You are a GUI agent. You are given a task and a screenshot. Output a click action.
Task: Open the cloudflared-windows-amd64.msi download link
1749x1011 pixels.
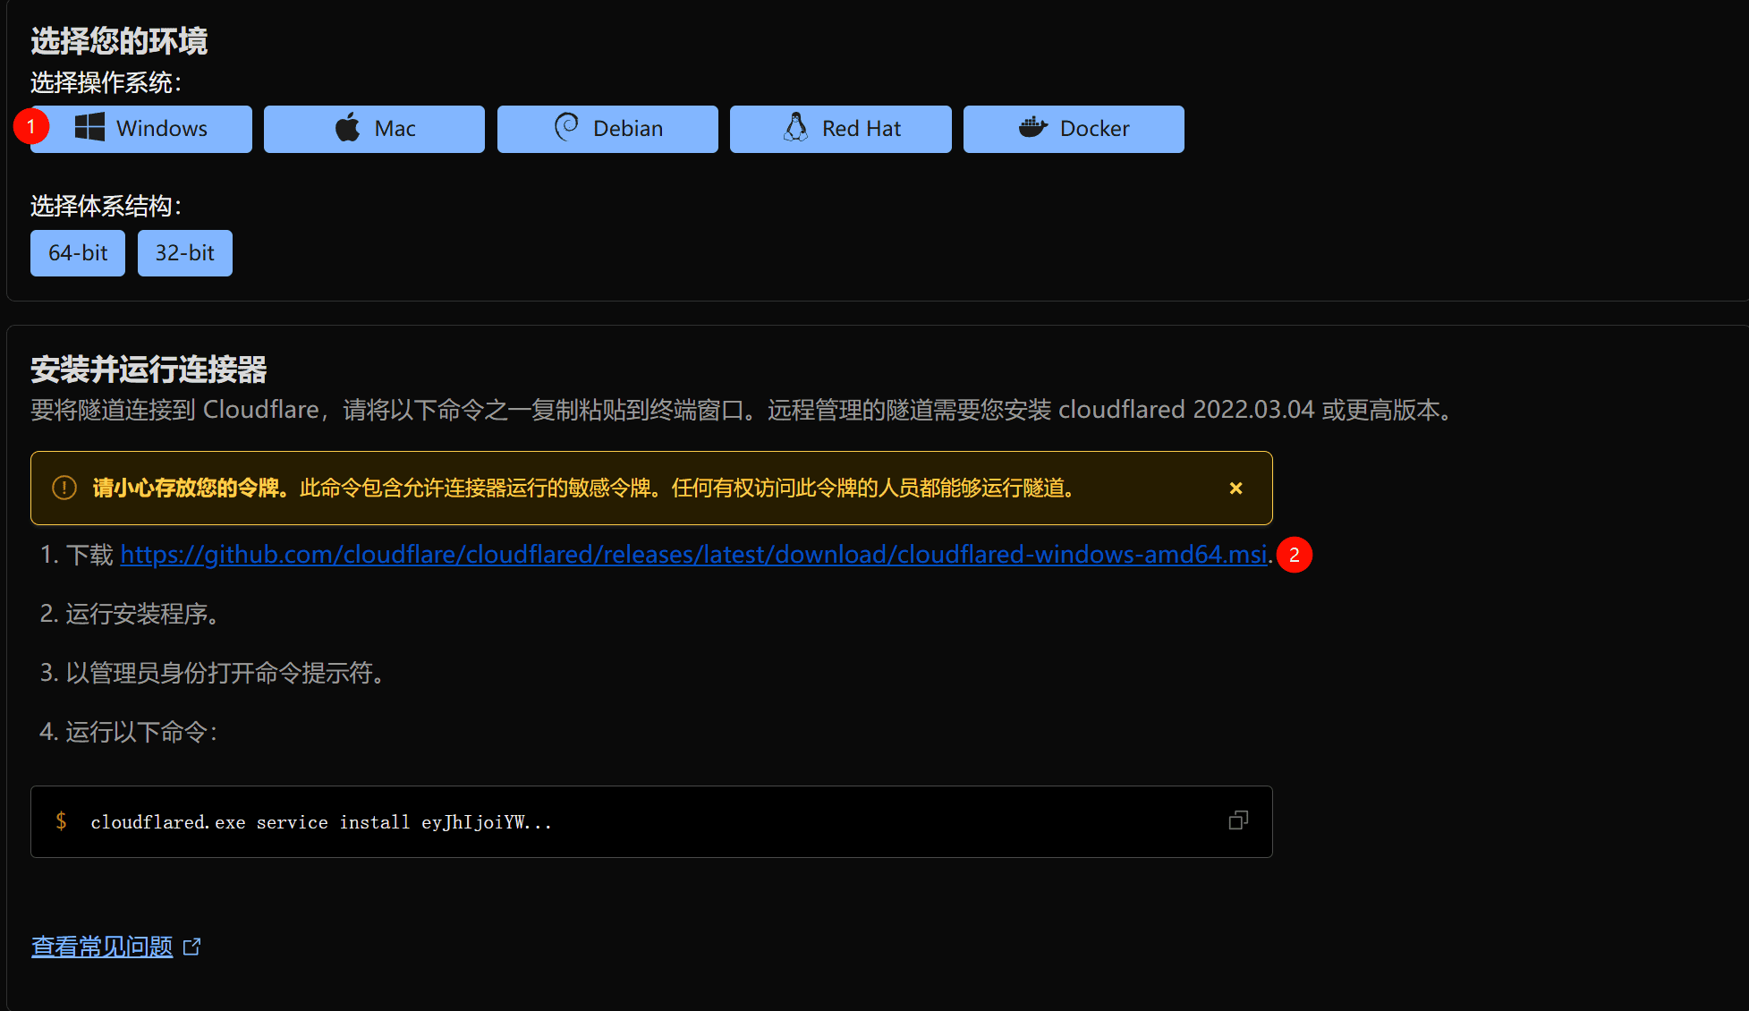[693, 555]
